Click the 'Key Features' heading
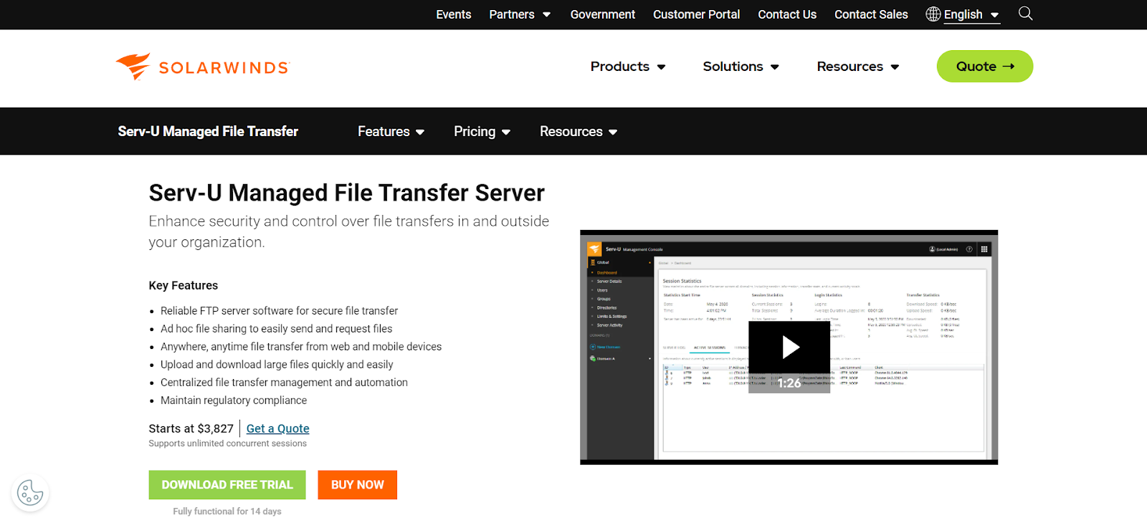 pos(184,285)
